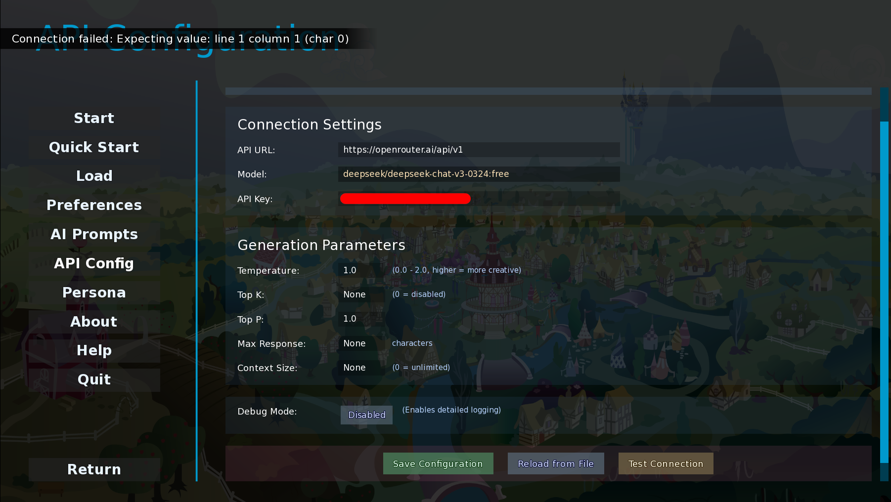Click the 'API URL:' label
Viewport: 891px width, 502px height.
tap(256, 150)
